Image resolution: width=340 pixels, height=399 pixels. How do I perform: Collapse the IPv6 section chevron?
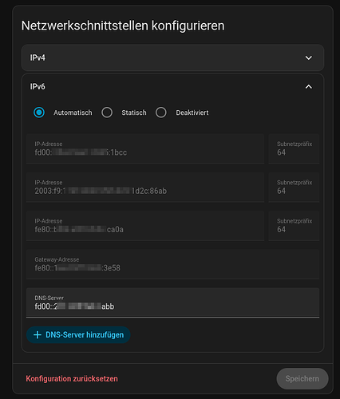308,87
